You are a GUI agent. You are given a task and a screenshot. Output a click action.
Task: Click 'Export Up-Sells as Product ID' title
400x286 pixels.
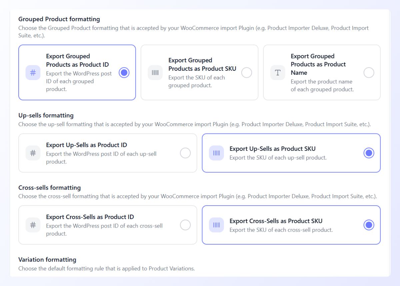pos(86,145)
